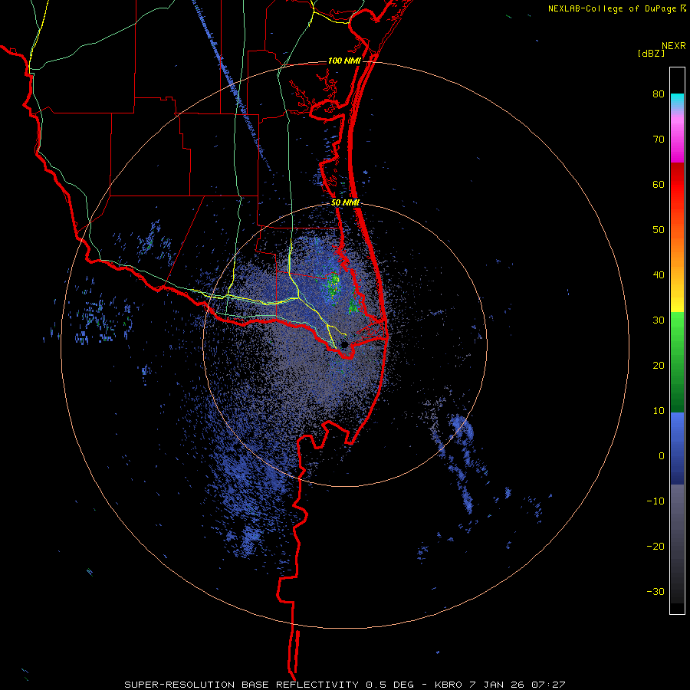Click the dBZ legend unit label
690x690 pixels.
[651, 54]
